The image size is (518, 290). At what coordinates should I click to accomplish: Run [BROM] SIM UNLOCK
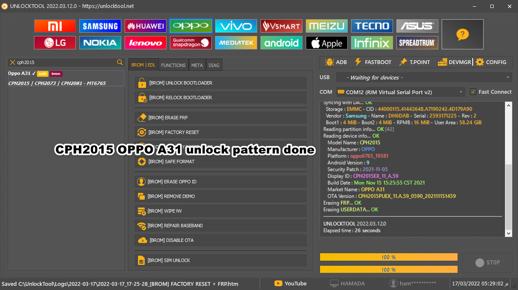point(221,260)
